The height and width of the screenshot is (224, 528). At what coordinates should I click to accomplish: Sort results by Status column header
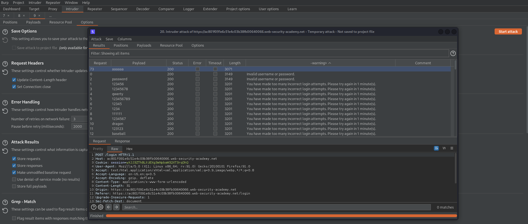[177, 63]
